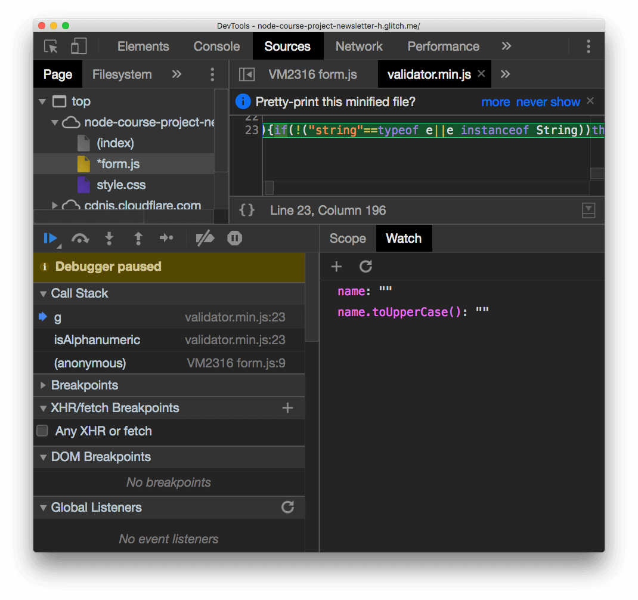
Task: Select the isAlphanumeric call stack frame
Action: pos(169,340)
